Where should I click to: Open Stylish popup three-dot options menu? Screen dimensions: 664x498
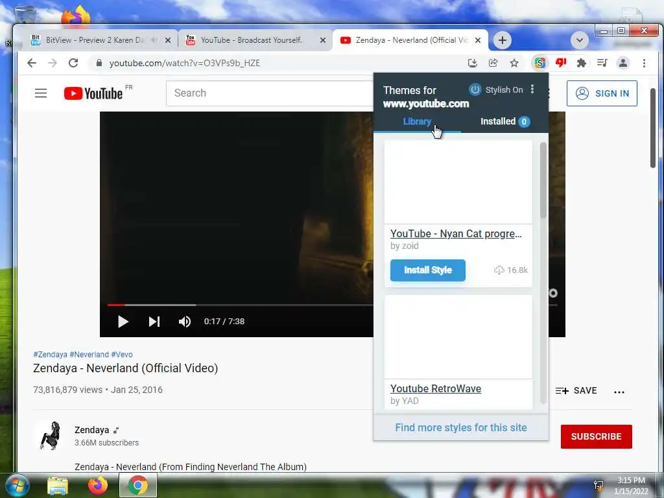click(x=532, y=89)
